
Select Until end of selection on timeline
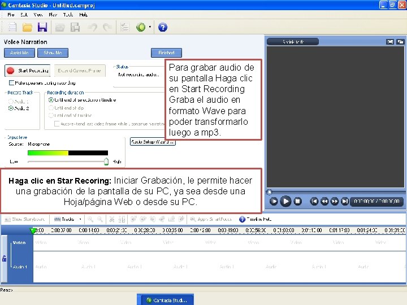(51, 100)
